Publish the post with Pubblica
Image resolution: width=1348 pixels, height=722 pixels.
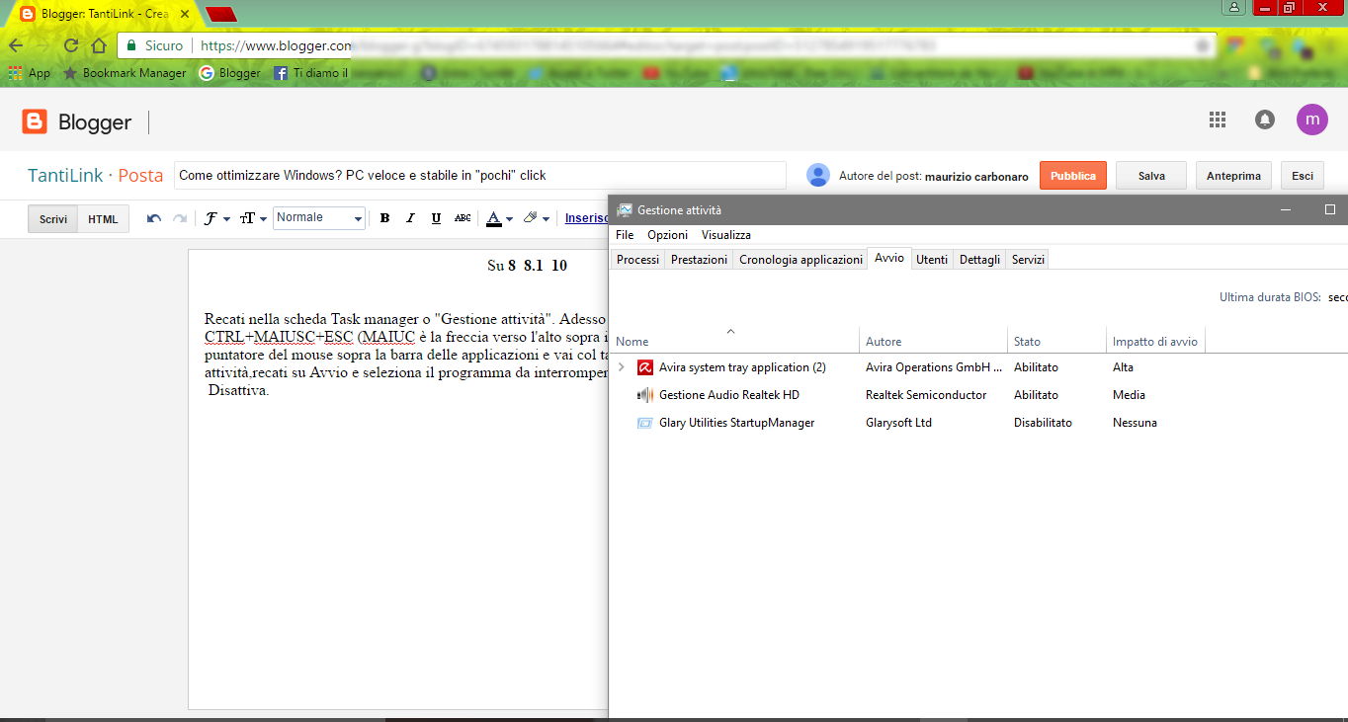[1073, 176]
